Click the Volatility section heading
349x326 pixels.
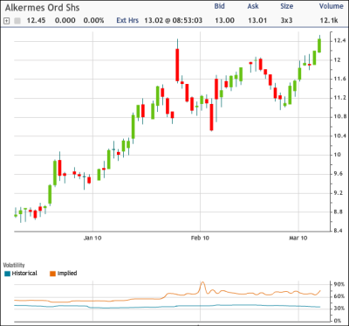pyautogui.click(x=14, y=265)
